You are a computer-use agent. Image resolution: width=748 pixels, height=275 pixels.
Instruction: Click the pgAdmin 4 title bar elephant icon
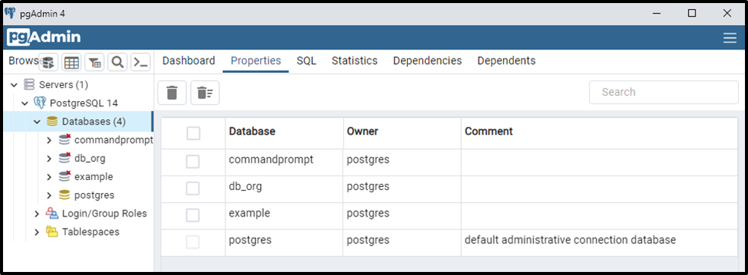[x=10, y=14]
